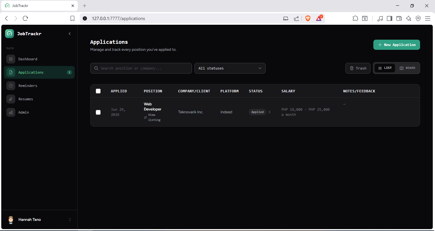Open the Admin section
Screen dimensions: 435x231
pos(39,112)
